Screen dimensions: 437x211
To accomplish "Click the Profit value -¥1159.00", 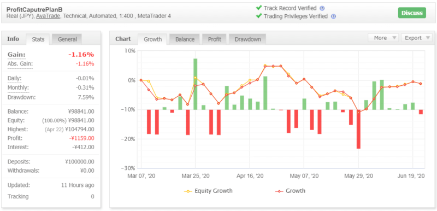I will (81, 138).
